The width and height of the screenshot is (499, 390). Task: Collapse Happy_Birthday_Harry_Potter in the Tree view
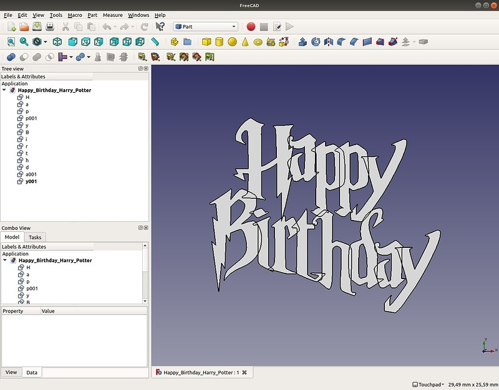4,90
